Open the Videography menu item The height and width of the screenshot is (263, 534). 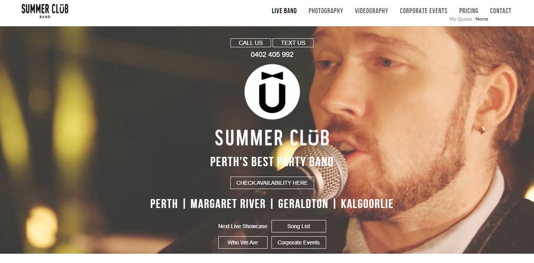click(372, 11)
